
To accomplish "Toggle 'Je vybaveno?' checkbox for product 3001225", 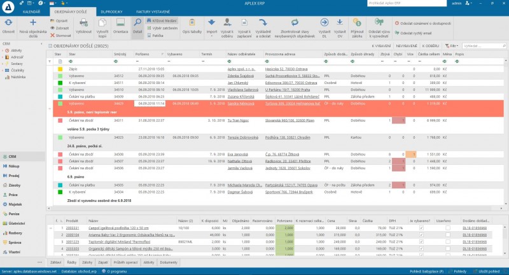I will 421,241.
